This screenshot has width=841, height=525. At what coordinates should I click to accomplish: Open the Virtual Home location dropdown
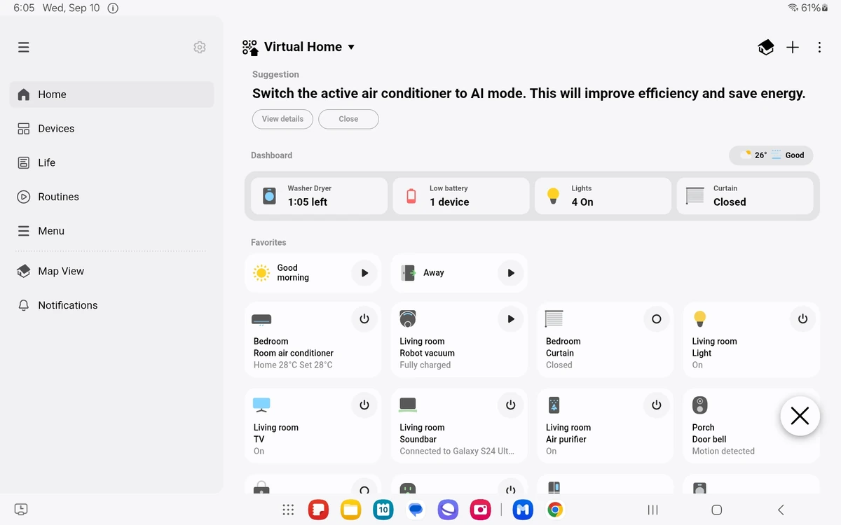(x=309, y=47)
